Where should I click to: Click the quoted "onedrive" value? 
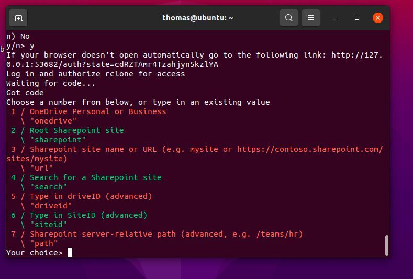pos(53,121)
